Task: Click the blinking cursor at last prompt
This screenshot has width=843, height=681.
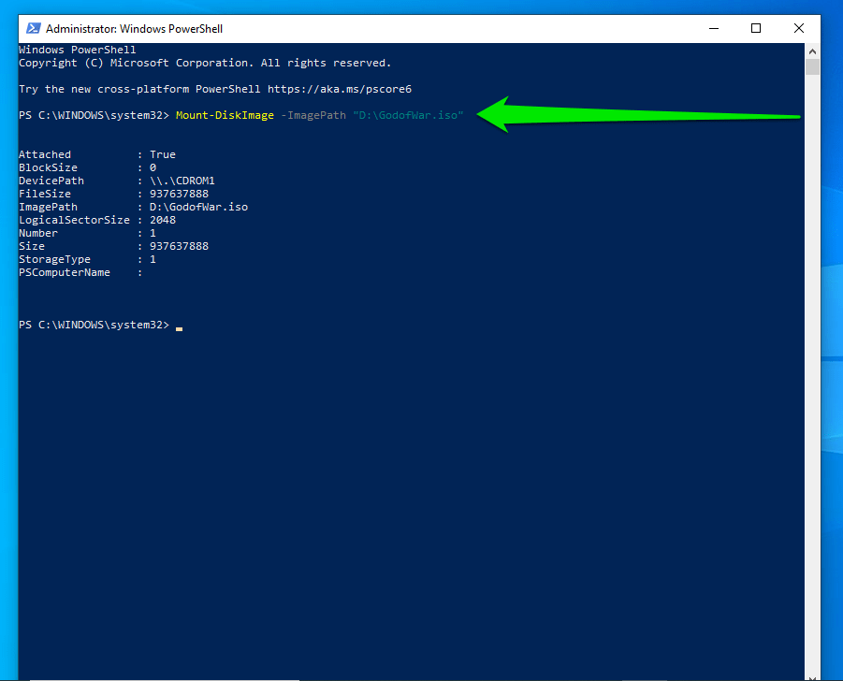Action: click(179, 327)
